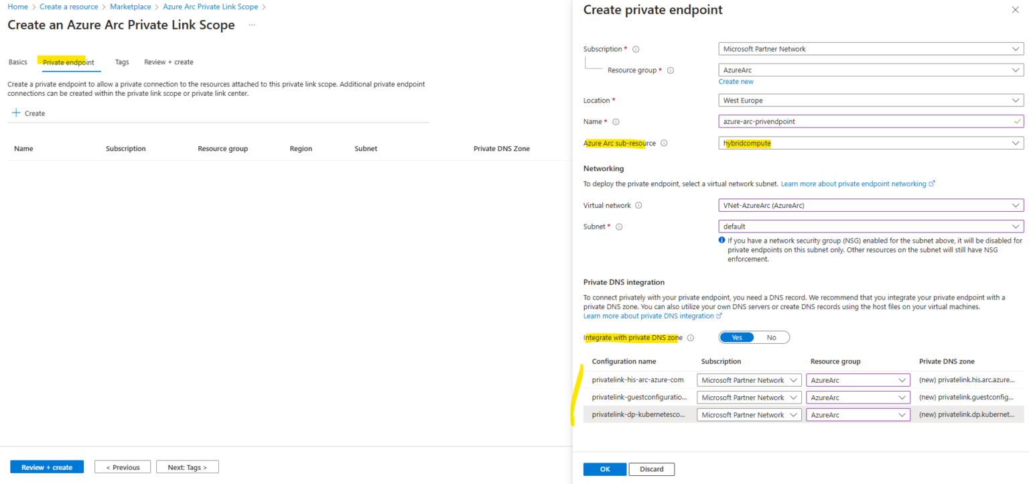Click the OK button
Screen dimensions: 1029x484
point(604,469)
